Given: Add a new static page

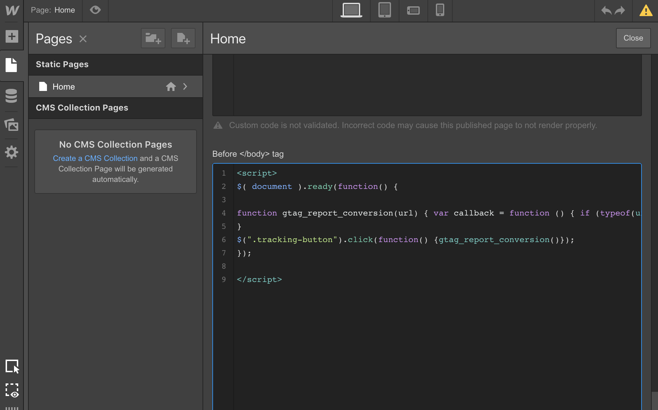Looking at the screenshot, I should tap(183, 38).
